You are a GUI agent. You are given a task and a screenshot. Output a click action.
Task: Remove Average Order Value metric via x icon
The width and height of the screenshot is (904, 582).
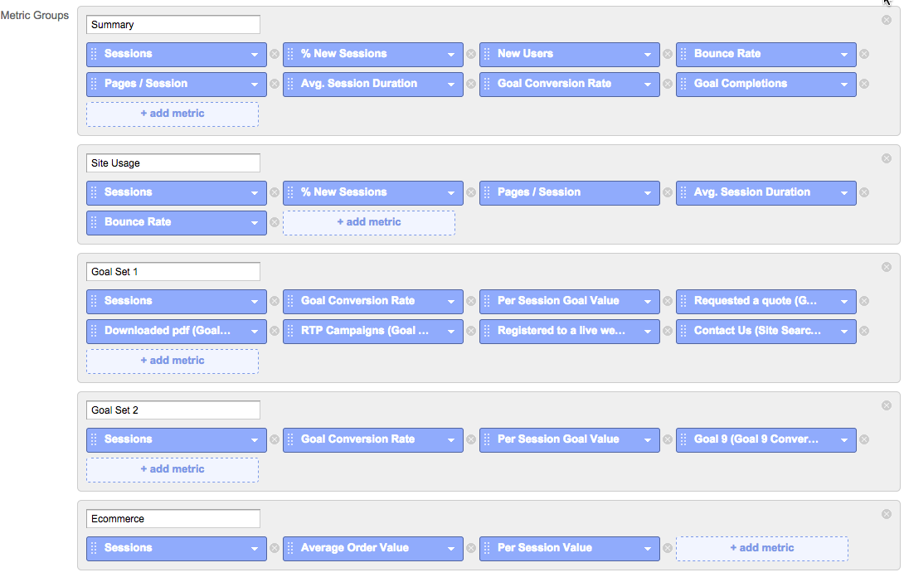pyautogui.click(x=471, y=549)
